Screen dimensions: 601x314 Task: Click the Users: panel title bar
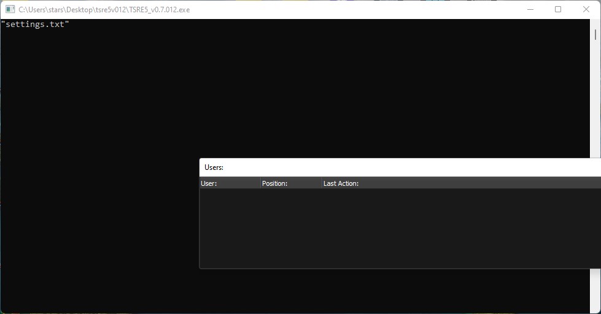[x=399, y=167]
